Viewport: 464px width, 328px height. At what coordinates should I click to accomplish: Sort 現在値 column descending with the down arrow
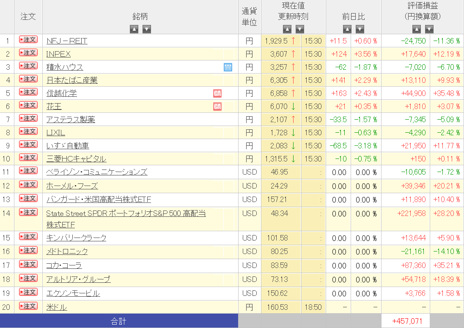(x=300, y=29)
